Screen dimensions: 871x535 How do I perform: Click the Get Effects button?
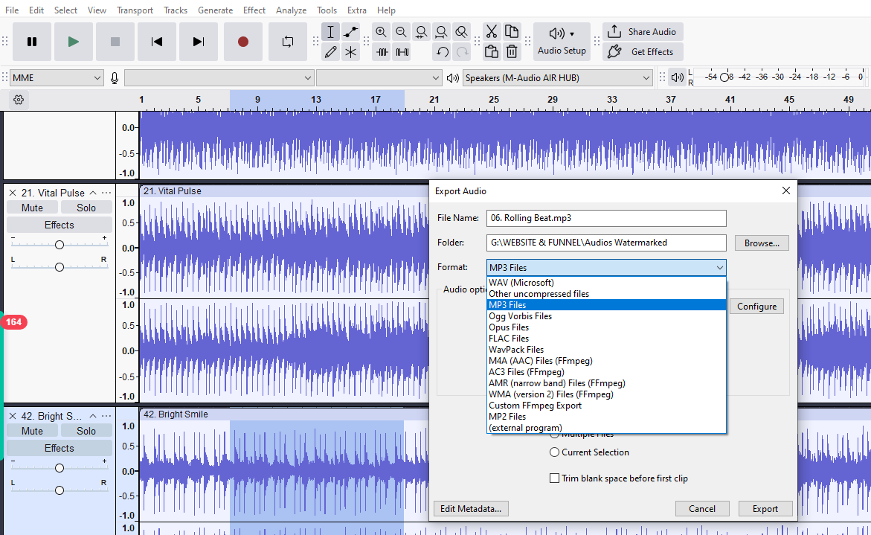(x=643, y=52)
